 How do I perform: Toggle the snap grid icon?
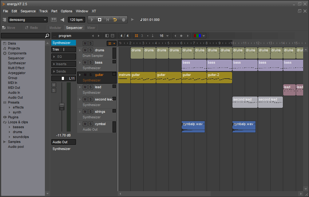137,36
